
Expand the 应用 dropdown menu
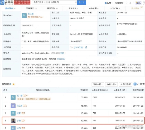112,3
